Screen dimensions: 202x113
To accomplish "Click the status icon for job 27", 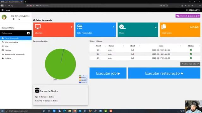I will pos(191,50).
